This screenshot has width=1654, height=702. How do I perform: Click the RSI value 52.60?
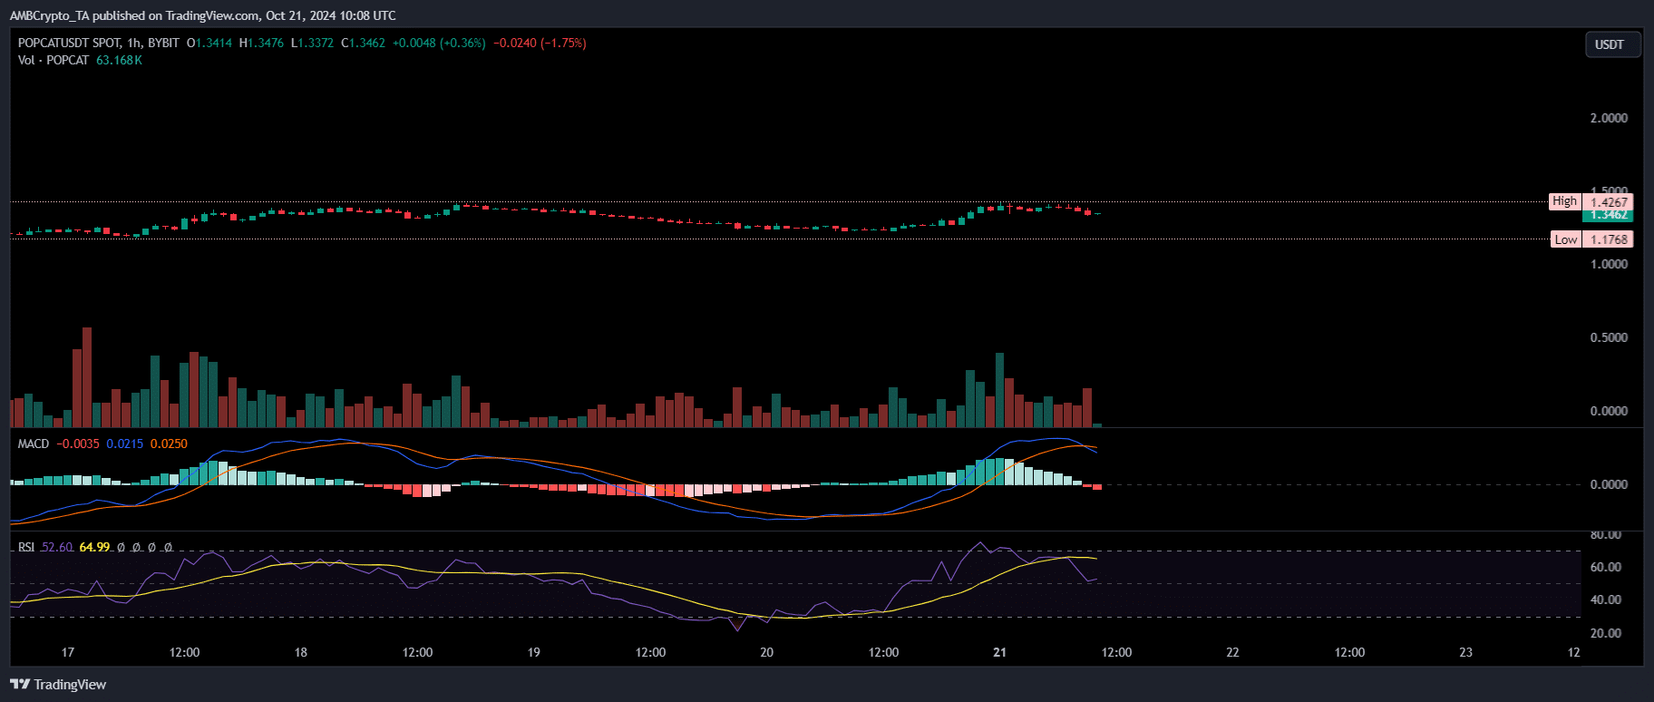(57, 547)
